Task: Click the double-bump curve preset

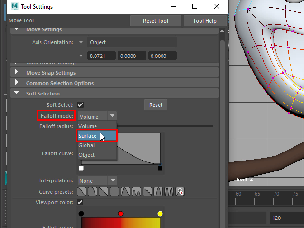Action: pyautogui.click(x=136, y=191)
